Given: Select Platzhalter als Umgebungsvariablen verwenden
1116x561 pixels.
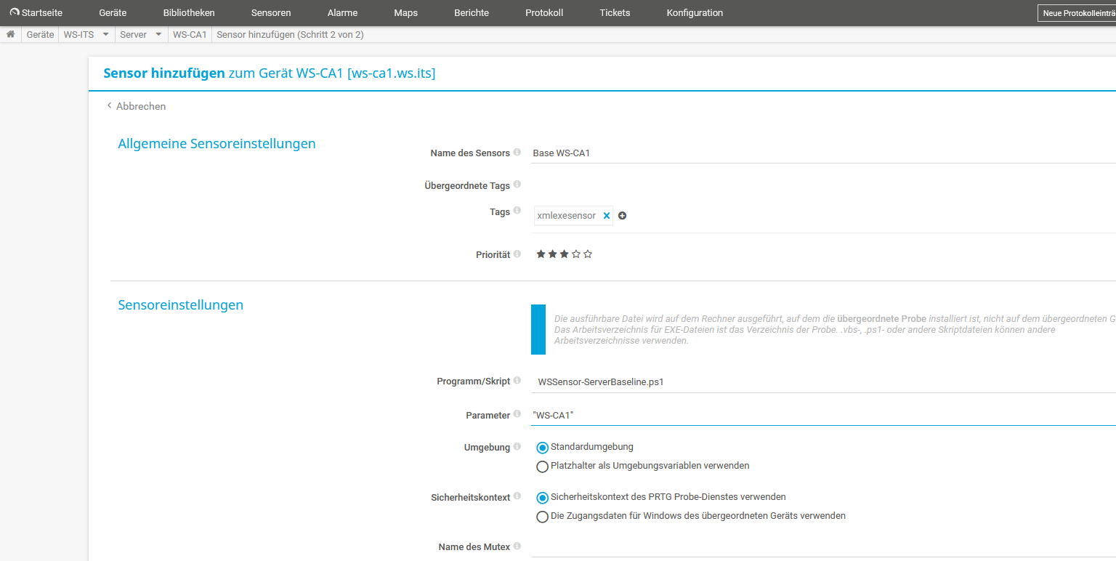Looking at the screenshot, I should click(542, 467).
